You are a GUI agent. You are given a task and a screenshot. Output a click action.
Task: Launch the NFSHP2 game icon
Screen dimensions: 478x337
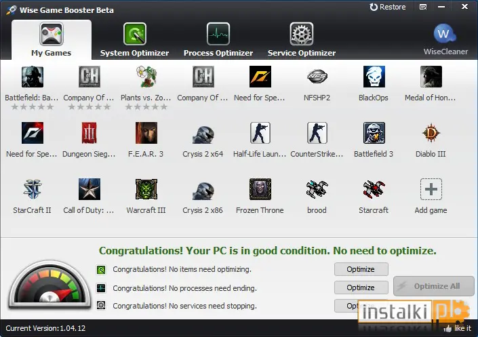click(x=317, y=77)
